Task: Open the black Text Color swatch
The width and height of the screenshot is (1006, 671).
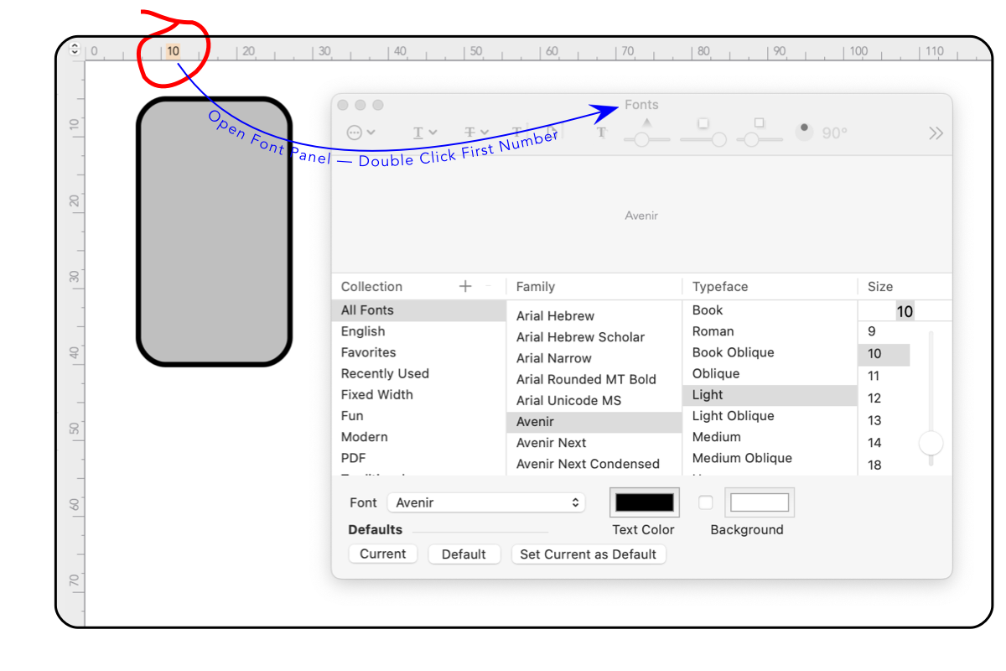Action: (645, 502)
